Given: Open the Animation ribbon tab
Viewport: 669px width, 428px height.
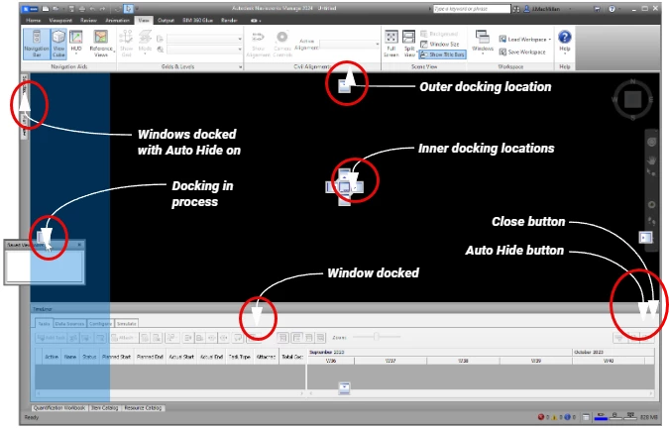Looking at the screenshot, I should tap(117, 20).
